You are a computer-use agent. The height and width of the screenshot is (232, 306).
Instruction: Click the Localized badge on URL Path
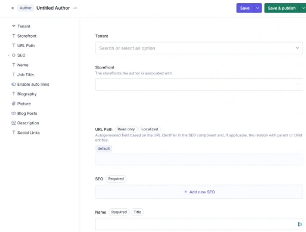coord(150,129)
